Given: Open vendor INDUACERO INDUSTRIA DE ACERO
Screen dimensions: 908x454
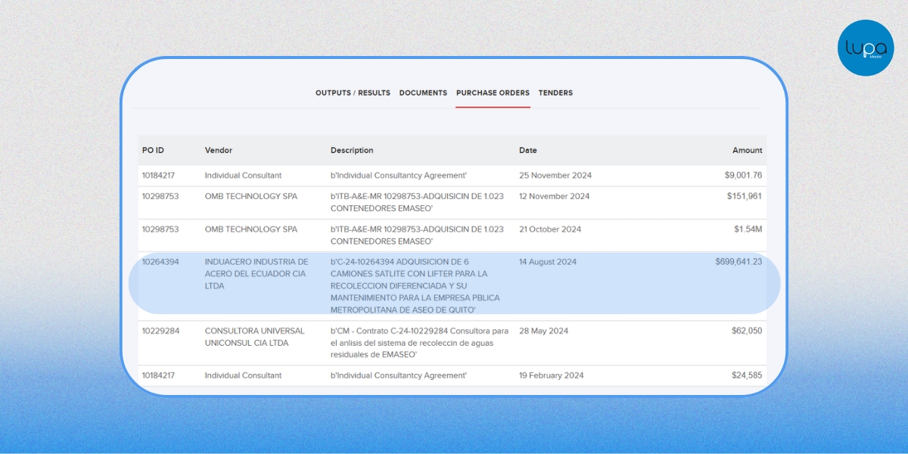Looking at the screenshot, I should tap(256, 274).
